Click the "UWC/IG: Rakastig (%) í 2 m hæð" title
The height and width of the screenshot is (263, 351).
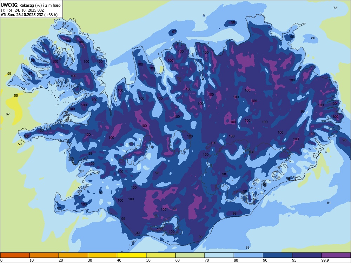point(31,5)
